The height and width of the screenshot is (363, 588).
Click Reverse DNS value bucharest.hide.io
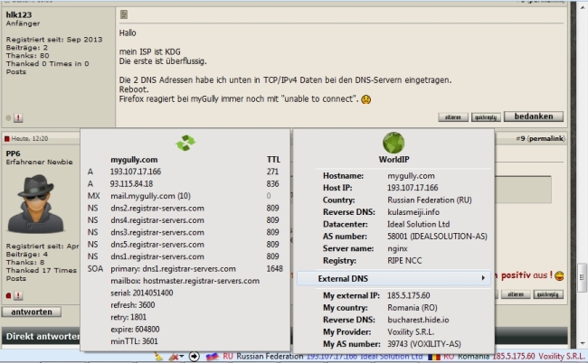[x=418, y=320]
